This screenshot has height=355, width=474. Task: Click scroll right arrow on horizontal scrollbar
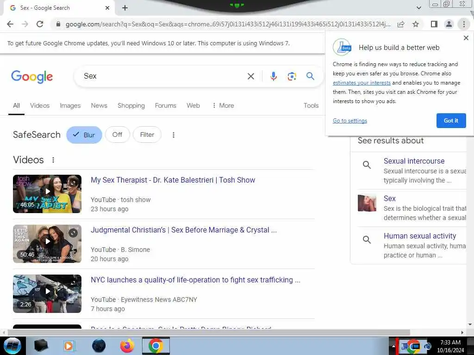(462, 333)
